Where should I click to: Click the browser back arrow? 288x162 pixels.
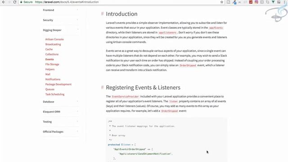pos(4,2)
